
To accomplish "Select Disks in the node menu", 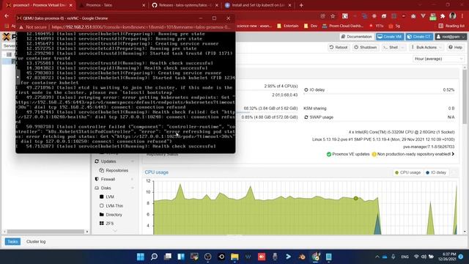I will pyautogui.click(x=106, y=188).
